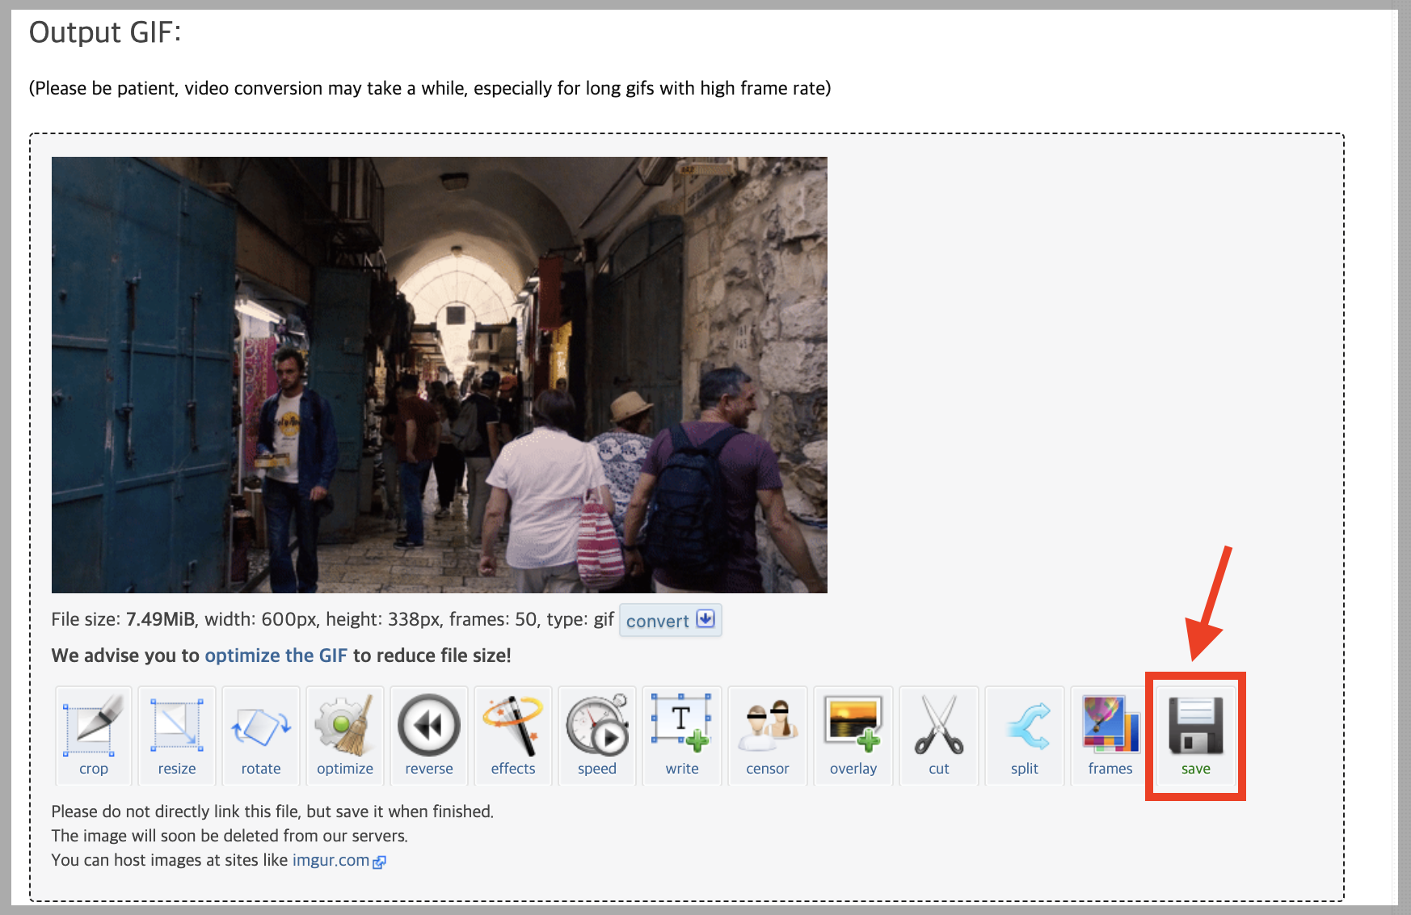Click the output GIF preview image
The image size is (1411, 915).
tap(440, 375)
